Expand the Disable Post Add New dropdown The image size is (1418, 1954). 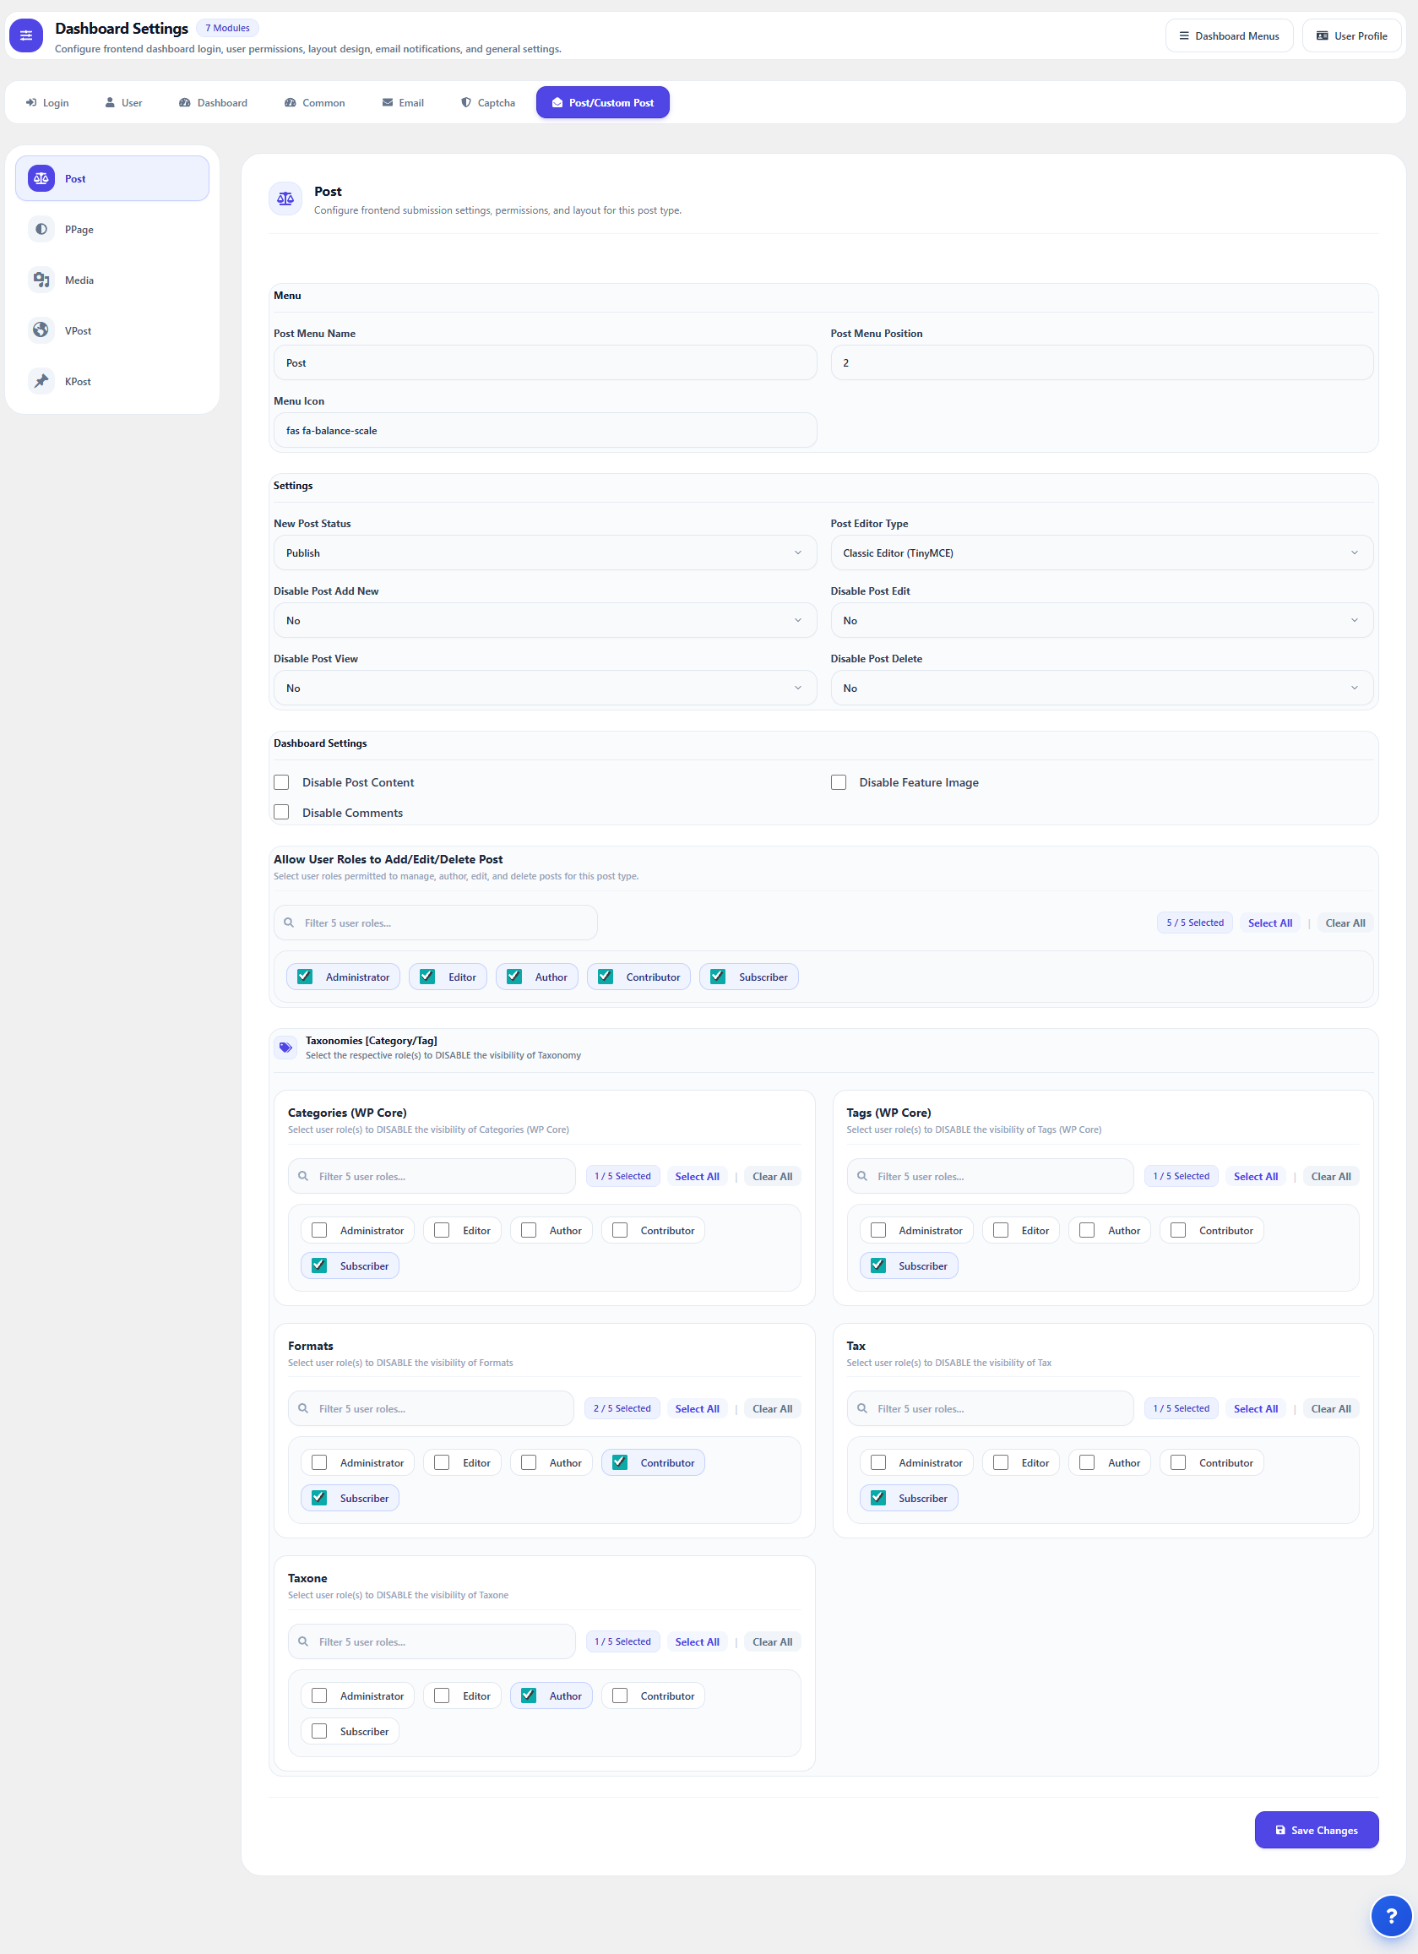[x=545, y=620]
